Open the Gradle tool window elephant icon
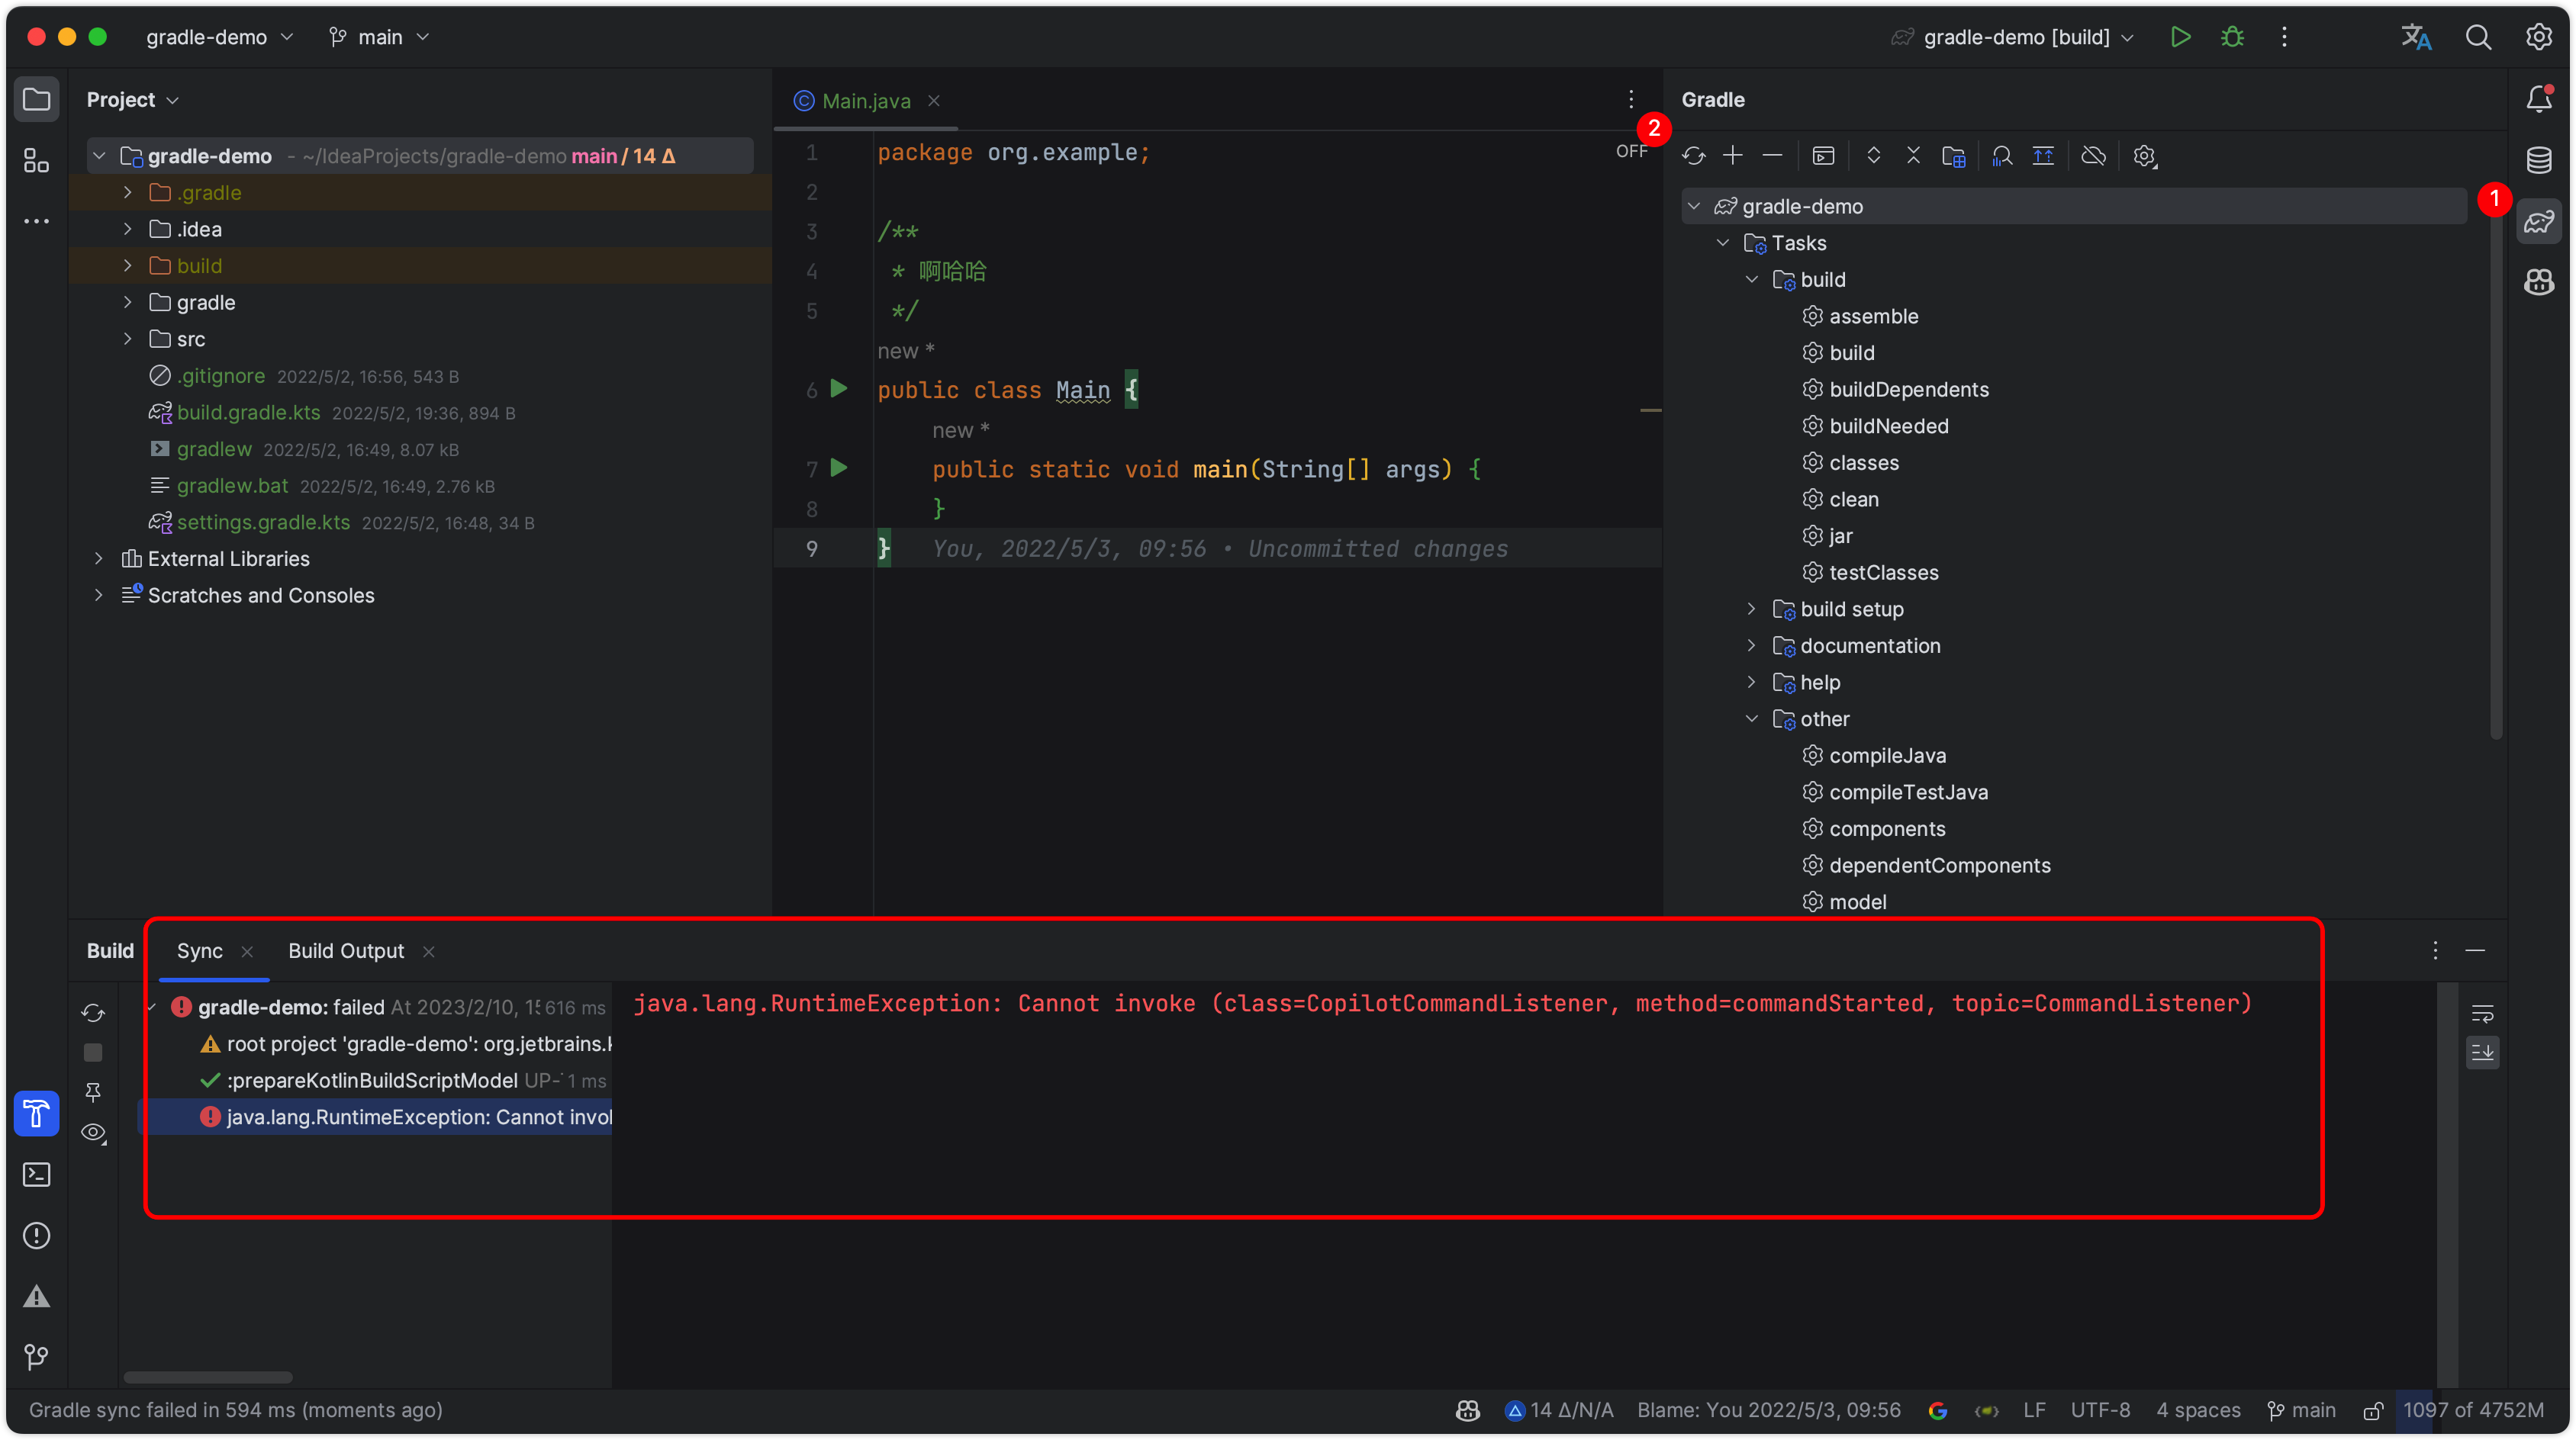This screenshot has width=2576, height=1440. click(x=2538, y=222)
